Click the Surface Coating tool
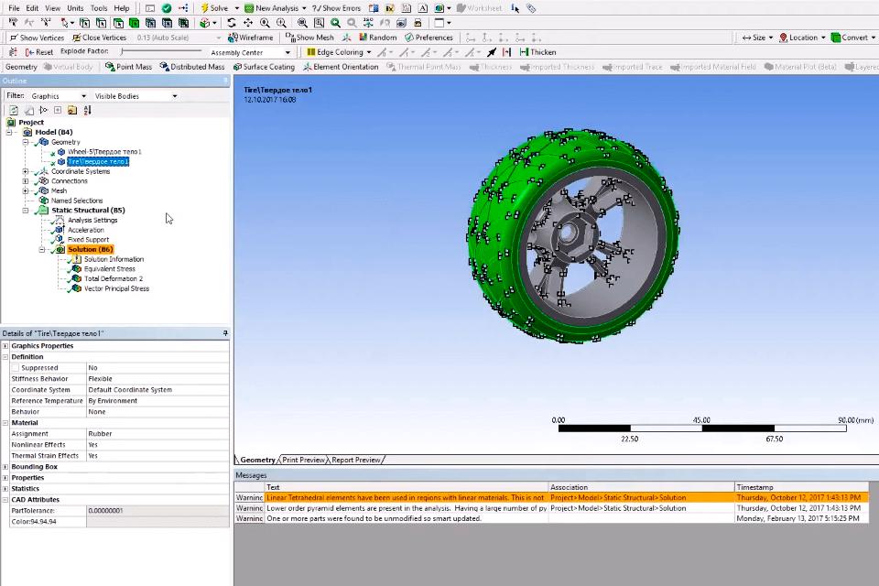 [264, 67]
